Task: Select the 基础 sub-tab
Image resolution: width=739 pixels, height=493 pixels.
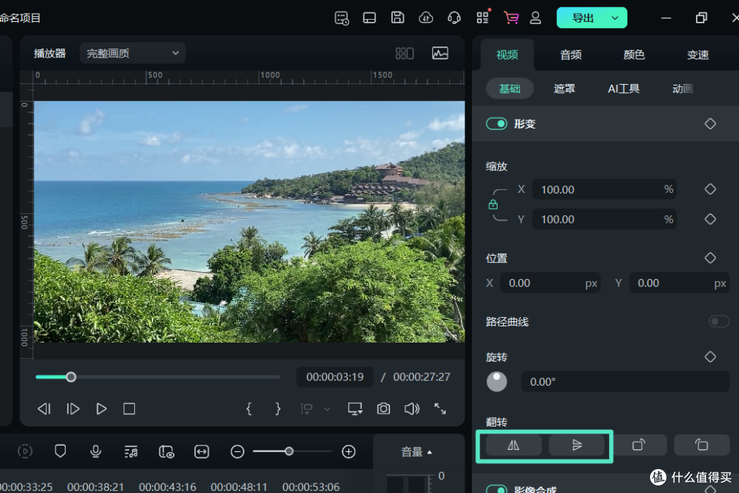Action: 510,88
